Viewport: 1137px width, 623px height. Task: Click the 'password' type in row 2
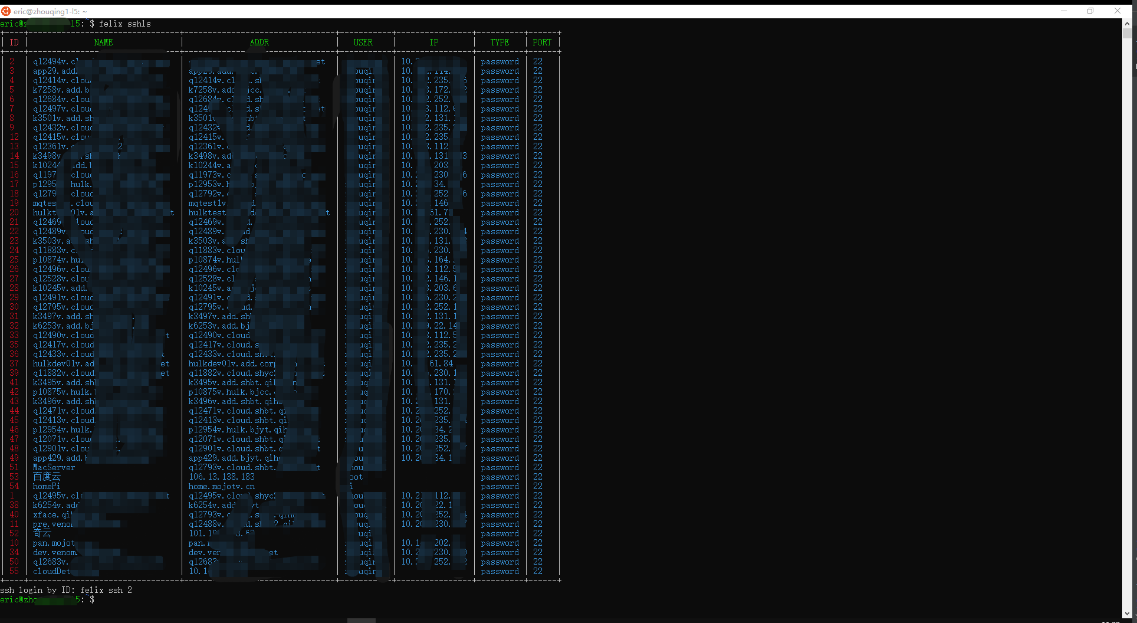500,61
